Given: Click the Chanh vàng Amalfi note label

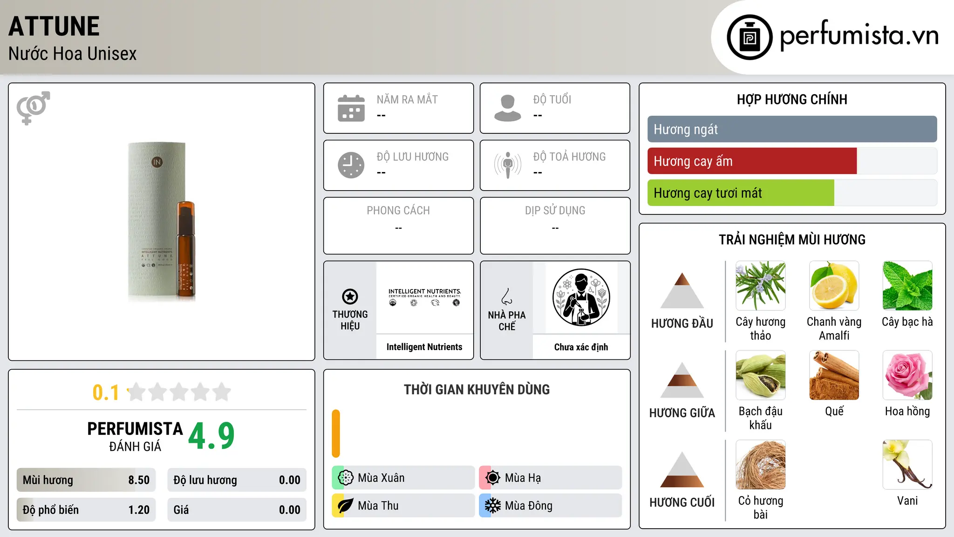Looking at the screenshot, I should coord(834,329).
